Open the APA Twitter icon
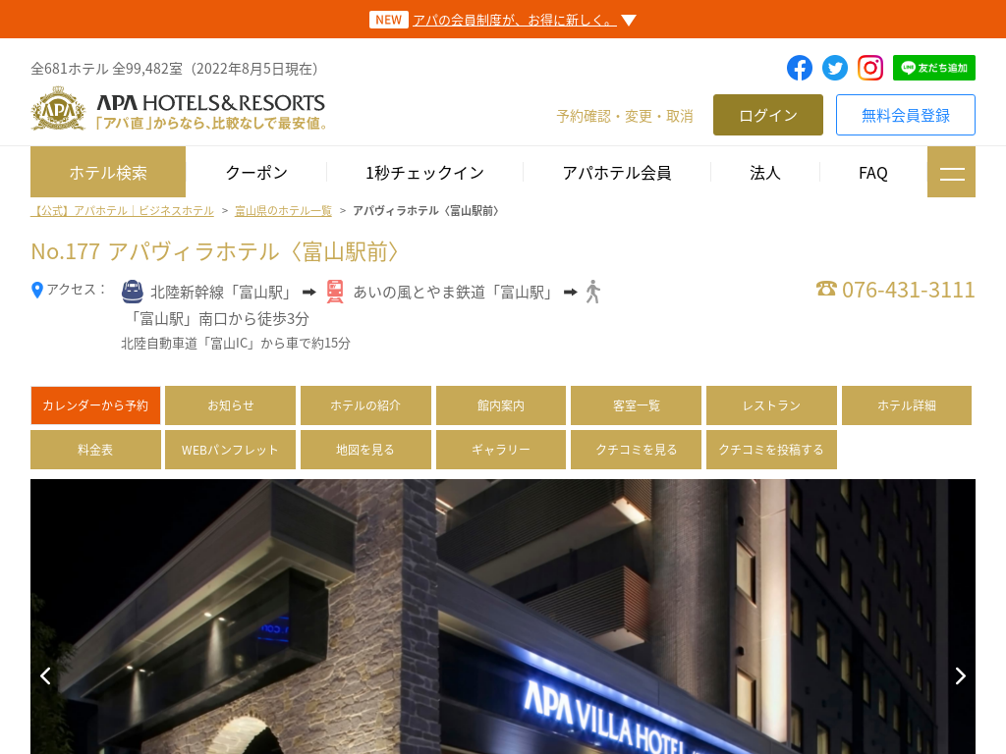Viewport: 1006px width, 754px height. (x=835, y=68)
